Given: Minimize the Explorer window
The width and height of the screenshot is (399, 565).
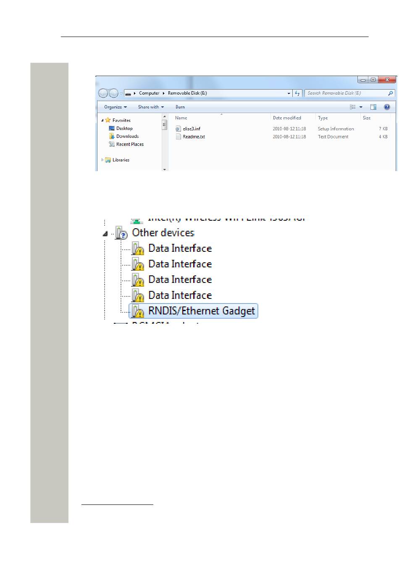Looking at the screenshot, I should click(363, 80).
